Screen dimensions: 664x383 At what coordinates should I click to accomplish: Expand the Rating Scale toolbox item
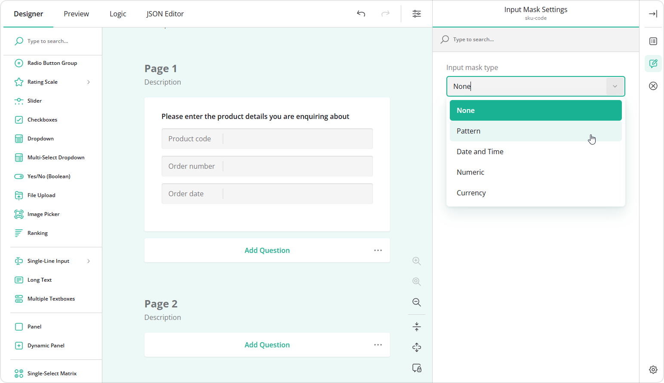pyautogui.click(x=89, y=82)
